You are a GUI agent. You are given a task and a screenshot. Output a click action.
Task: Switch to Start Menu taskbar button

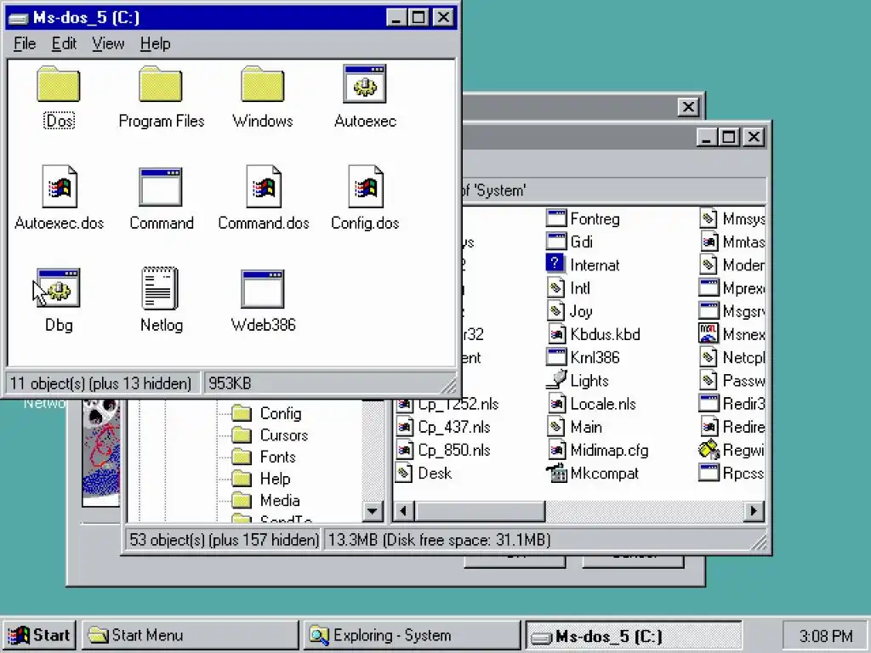coord(190,635)
